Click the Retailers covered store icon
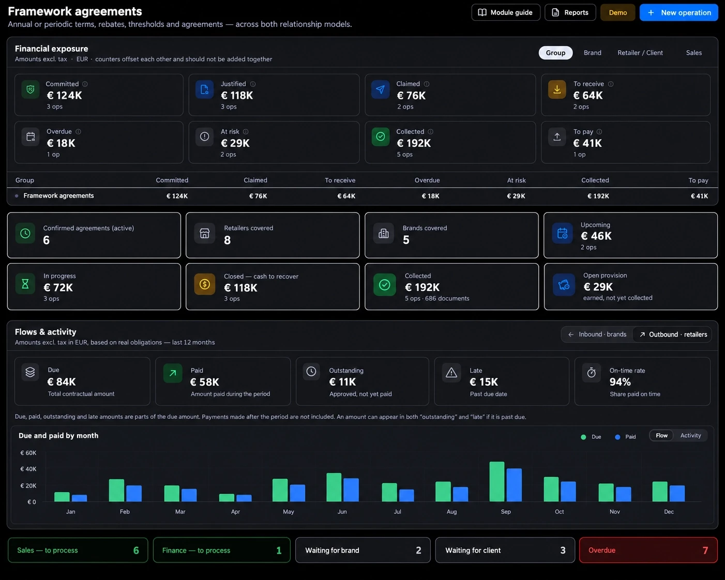This screenshot has height=580, width=725. click(x=205, y=234)
